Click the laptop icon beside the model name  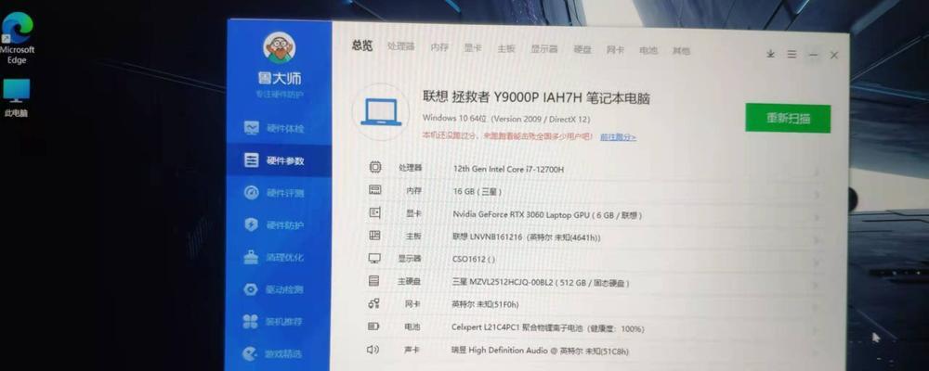coord(380,112)
